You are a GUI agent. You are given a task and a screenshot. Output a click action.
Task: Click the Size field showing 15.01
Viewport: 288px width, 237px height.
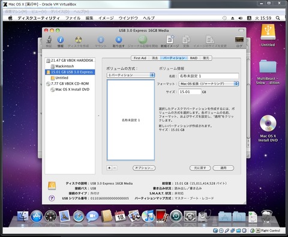(190, 92)
